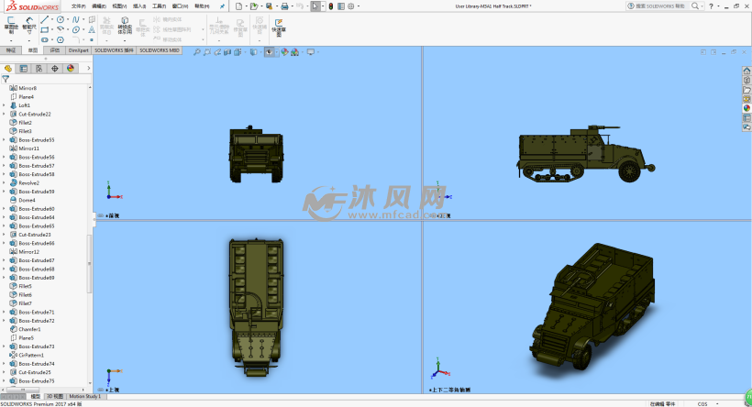Open the DimXpert ribbon tab
Screen dimensions: 752x407
click(78, 50)
